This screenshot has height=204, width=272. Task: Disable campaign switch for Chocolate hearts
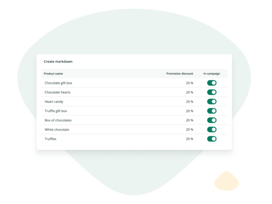pyautogui.click(x=212, y=92)
